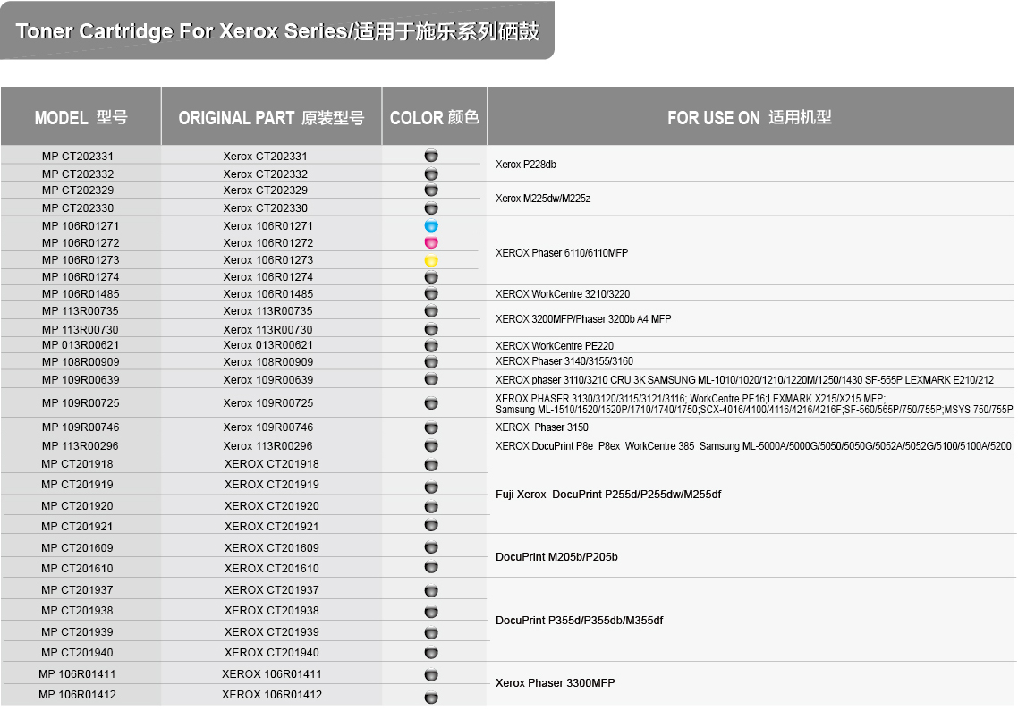Select the yellow toner color swatch

(x=431, y=260)
